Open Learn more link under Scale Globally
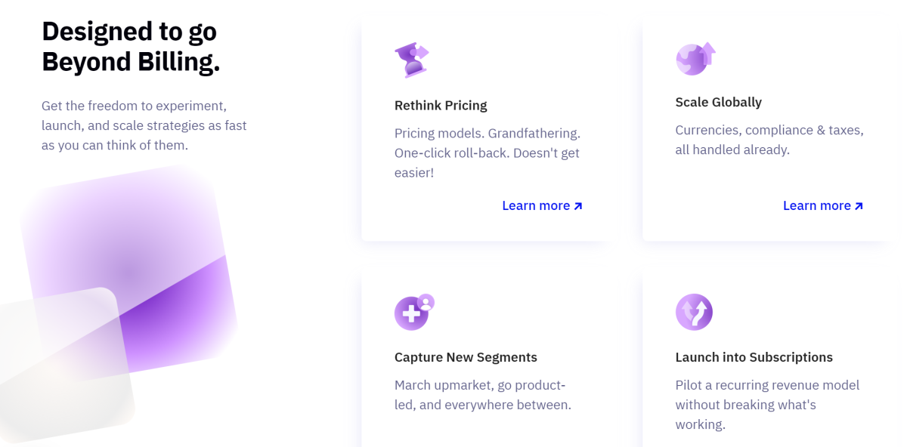 [823, 205]
